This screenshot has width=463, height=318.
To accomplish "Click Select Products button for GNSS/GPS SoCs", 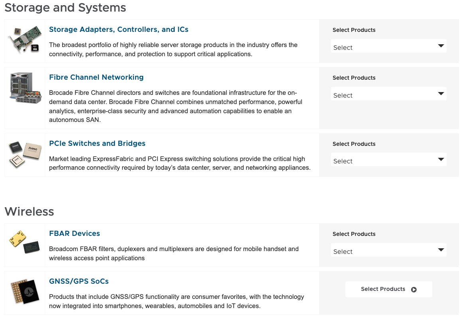I will click(388, 289).
